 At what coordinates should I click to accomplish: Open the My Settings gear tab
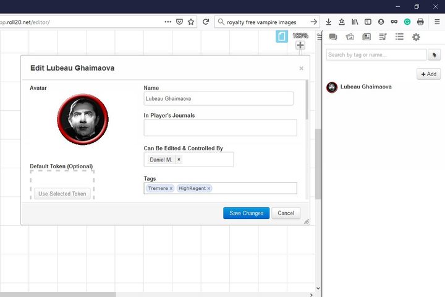[416, 37]
